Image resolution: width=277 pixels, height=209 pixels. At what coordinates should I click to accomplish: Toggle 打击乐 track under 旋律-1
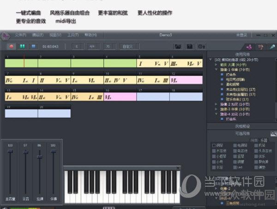[222, 74]
